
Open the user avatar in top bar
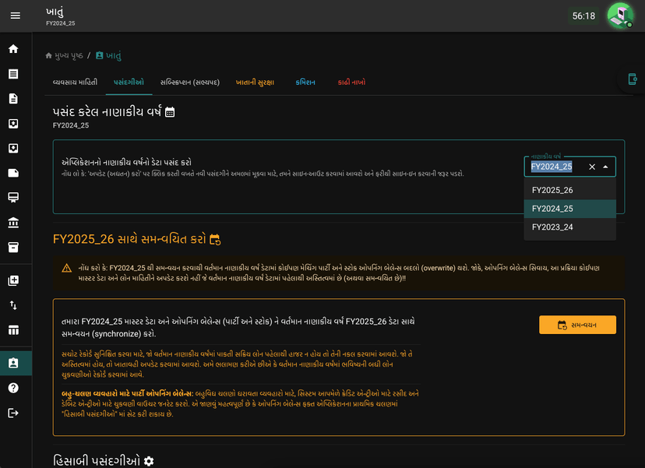(620, 16)
